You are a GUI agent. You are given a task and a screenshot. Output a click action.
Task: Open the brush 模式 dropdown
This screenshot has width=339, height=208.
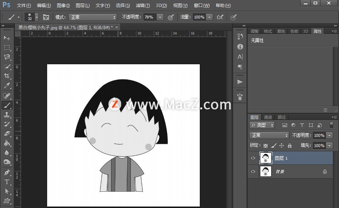click(x=92, y=17)
